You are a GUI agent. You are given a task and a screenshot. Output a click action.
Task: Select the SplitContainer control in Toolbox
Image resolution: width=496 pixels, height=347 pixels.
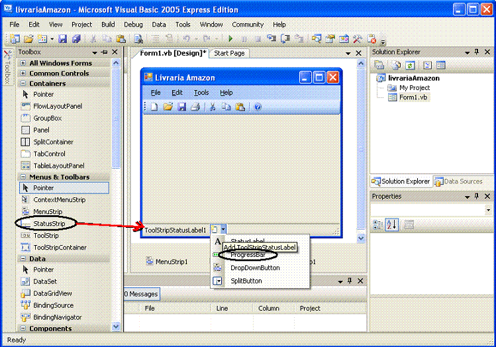(x=53, y=142)
